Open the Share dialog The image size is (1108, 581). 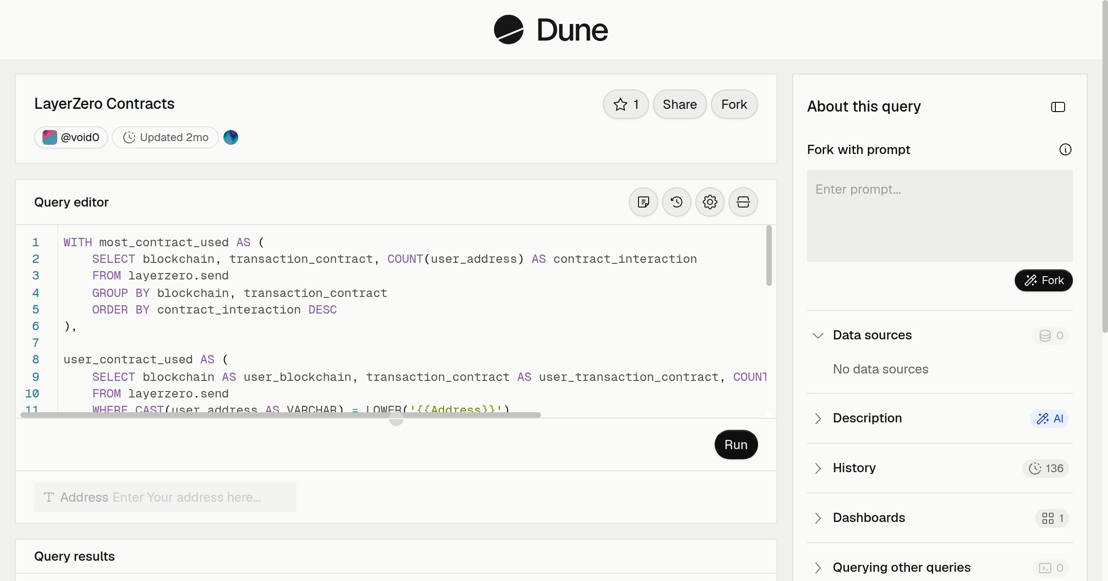(x=680, y=104)
